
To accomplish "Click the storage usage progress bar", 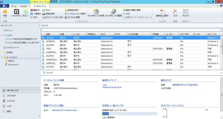I will pyautogui.click(x=130, y=114).
